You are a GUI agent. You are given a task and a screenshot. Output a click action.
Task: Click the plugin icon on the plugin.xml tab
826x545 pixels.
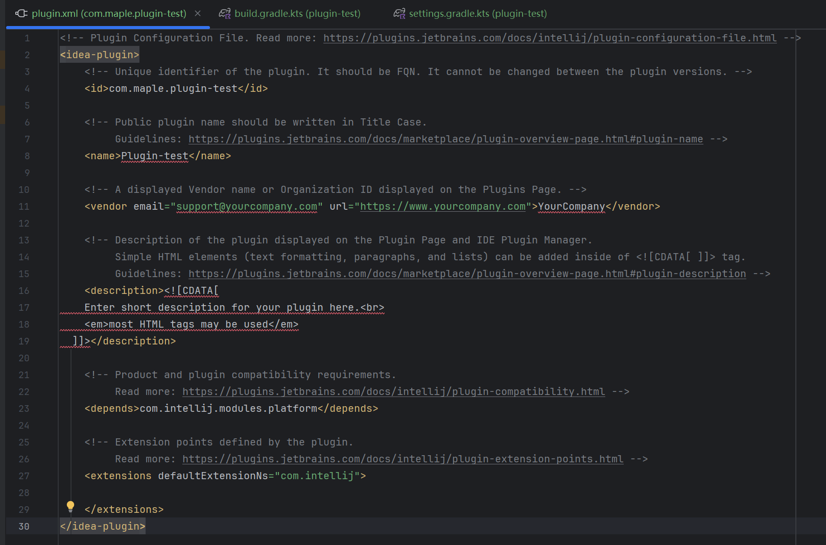20,13
